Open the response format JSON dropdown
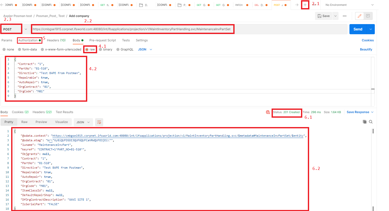The height and width of the screenshot is (211, 389). 83,122
